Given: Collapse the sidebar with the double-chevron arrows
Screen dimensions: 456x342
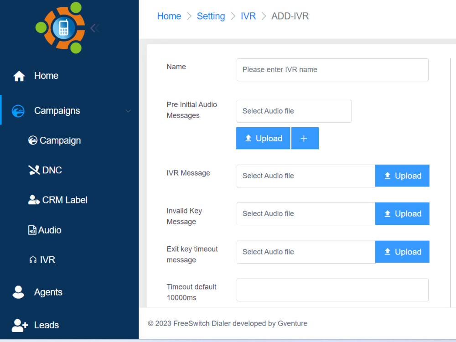Looking at the screenshot, I should click(95, 28).
